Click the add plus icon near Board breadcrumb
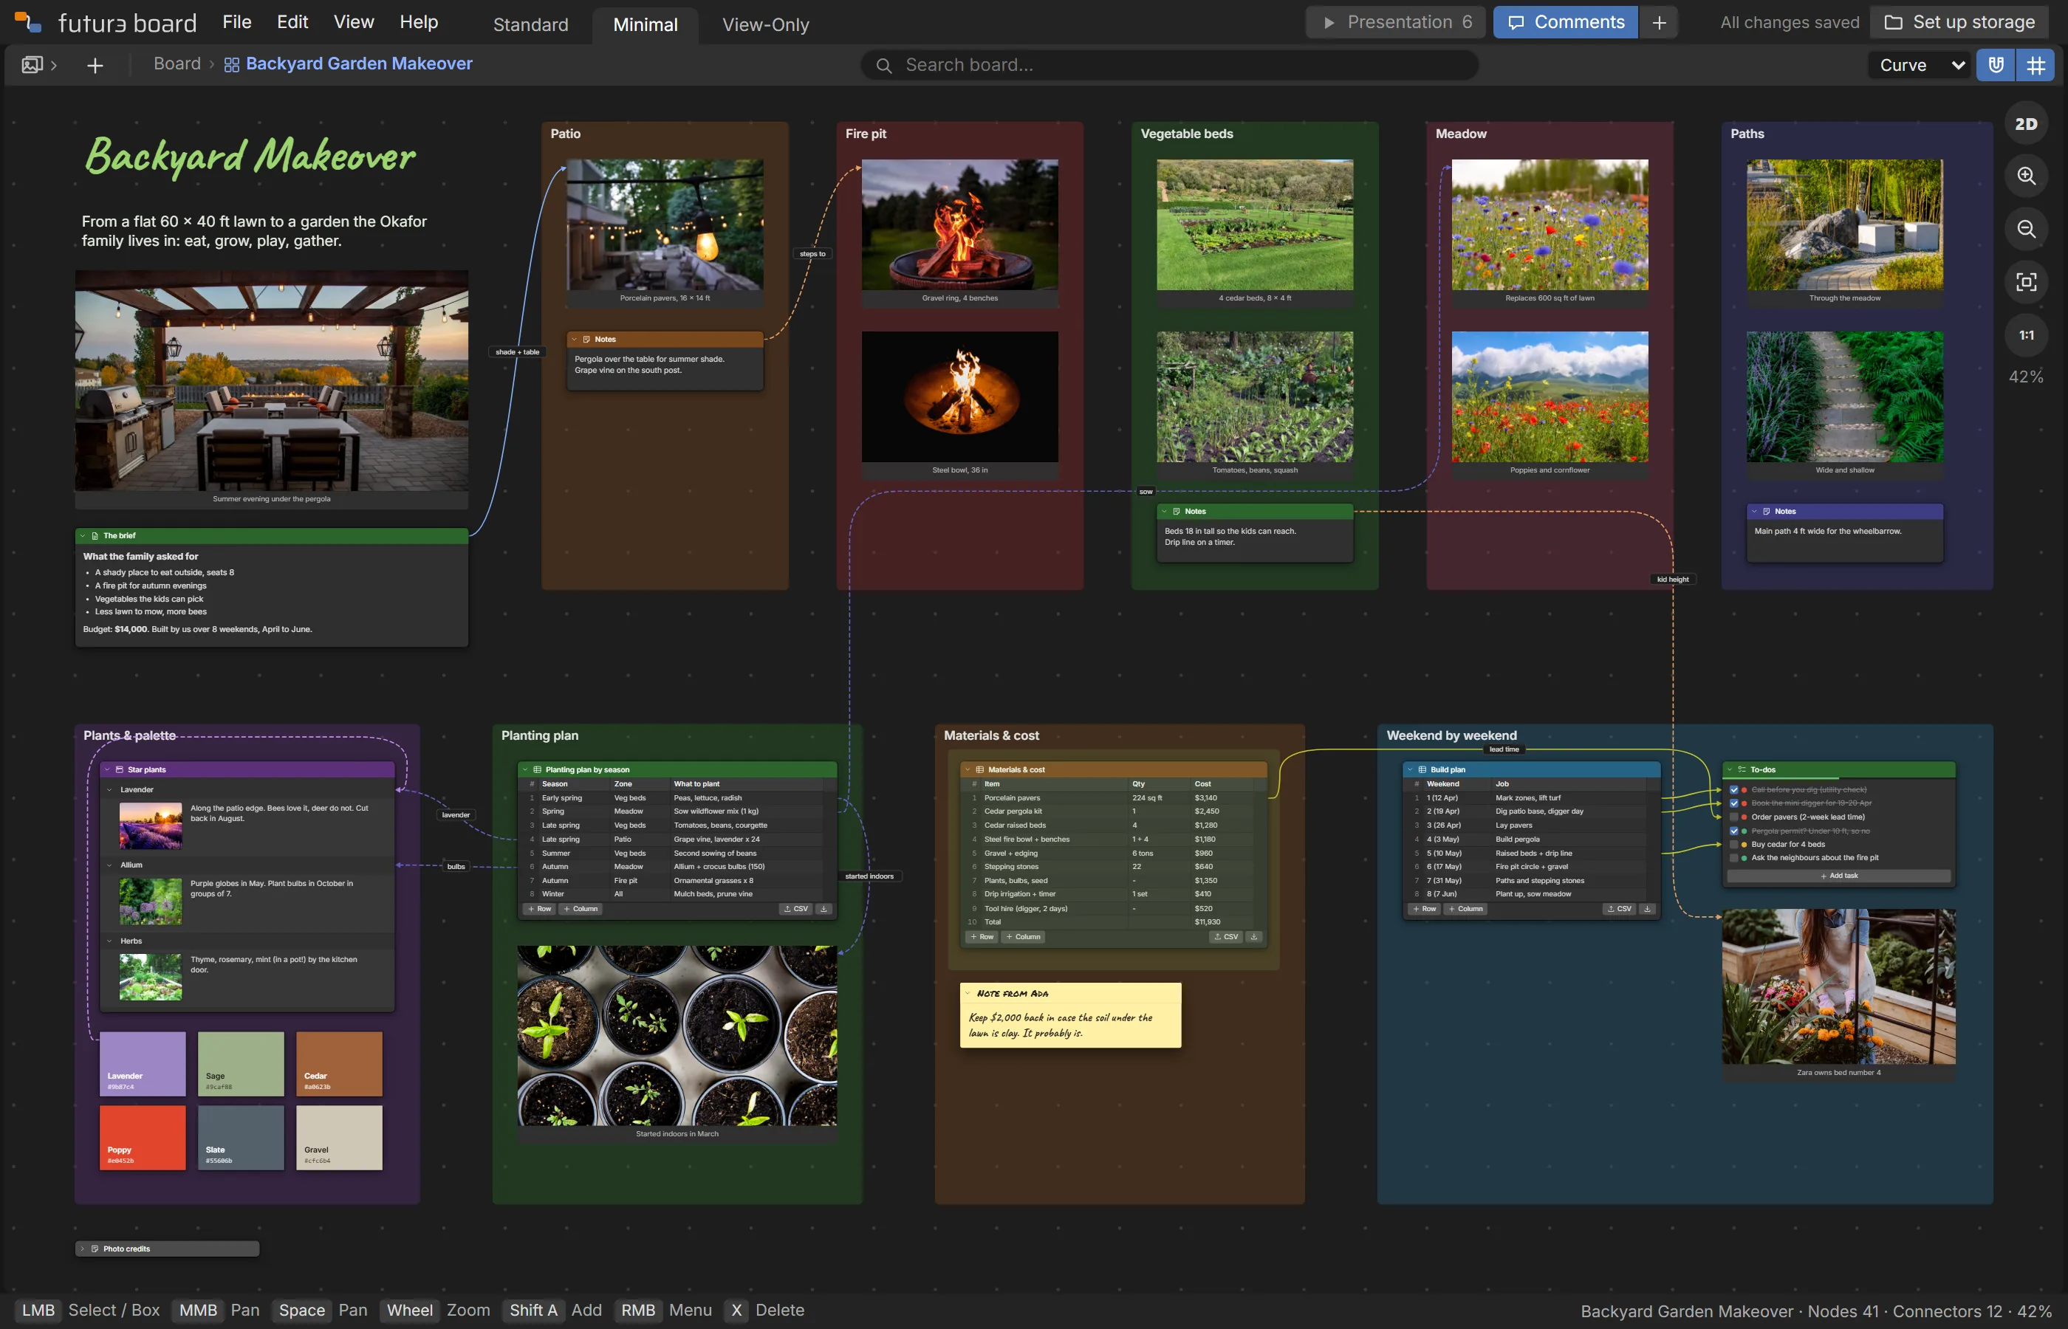Screen dimensions: 2068x1329 click(x=95, y=66)
